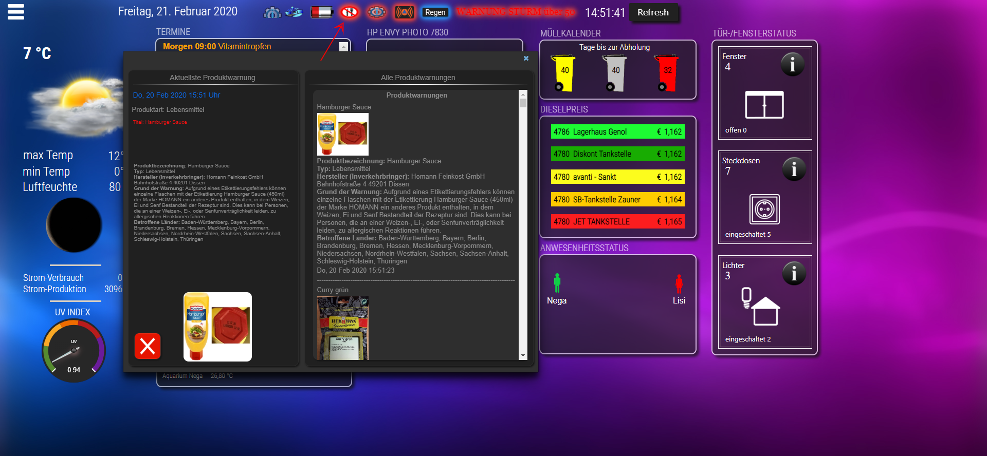Toggle the power socket icon
Viewport: 987px width, 456px height.
point(764,209)
